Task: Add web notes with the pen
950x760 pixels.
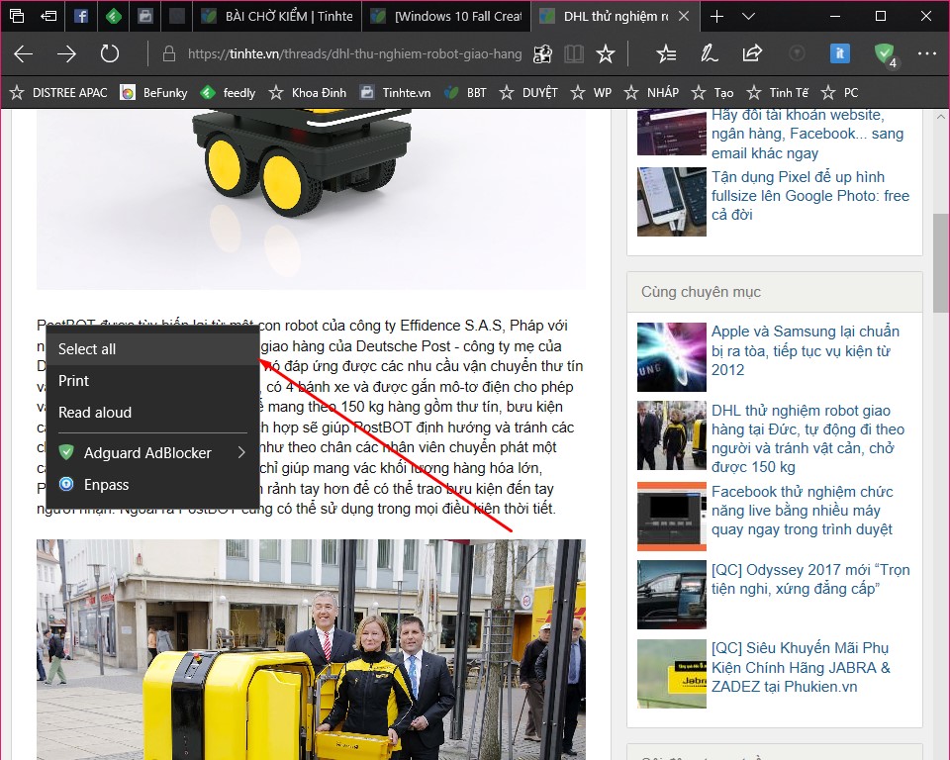Action: coord(709,54)
